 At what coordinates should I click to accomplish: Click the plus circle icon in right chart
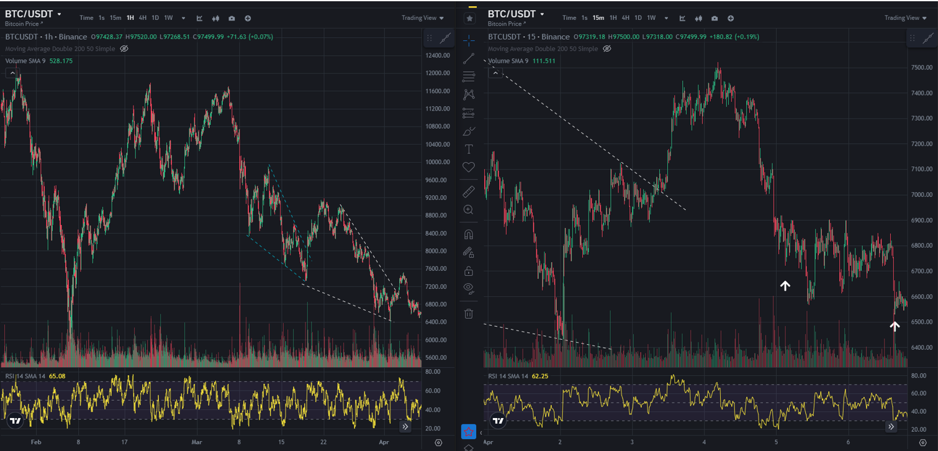click(731, 18)
